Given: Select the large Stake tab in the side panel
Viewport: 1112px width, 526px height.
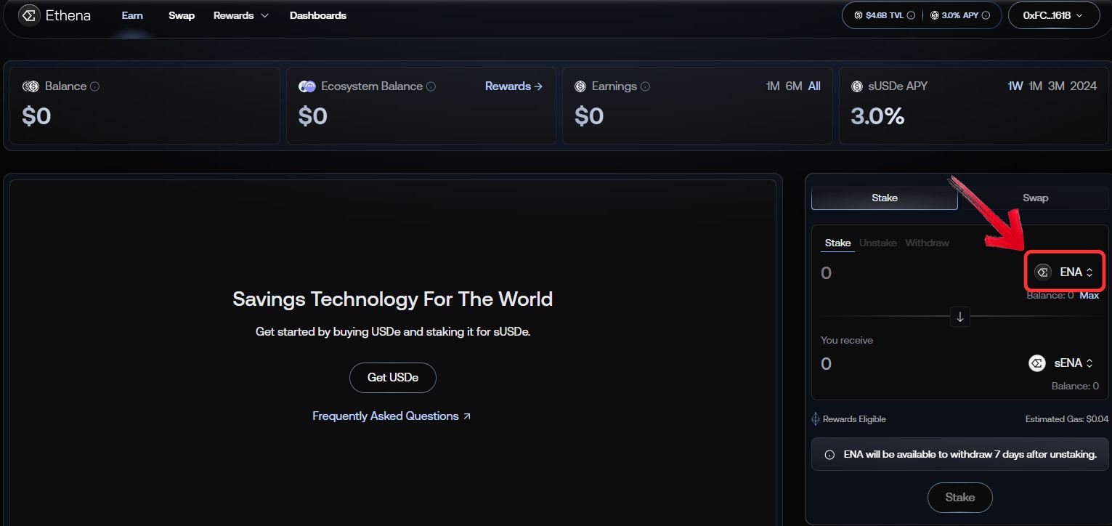Looking at the screenshot, I should click(885, 198).
